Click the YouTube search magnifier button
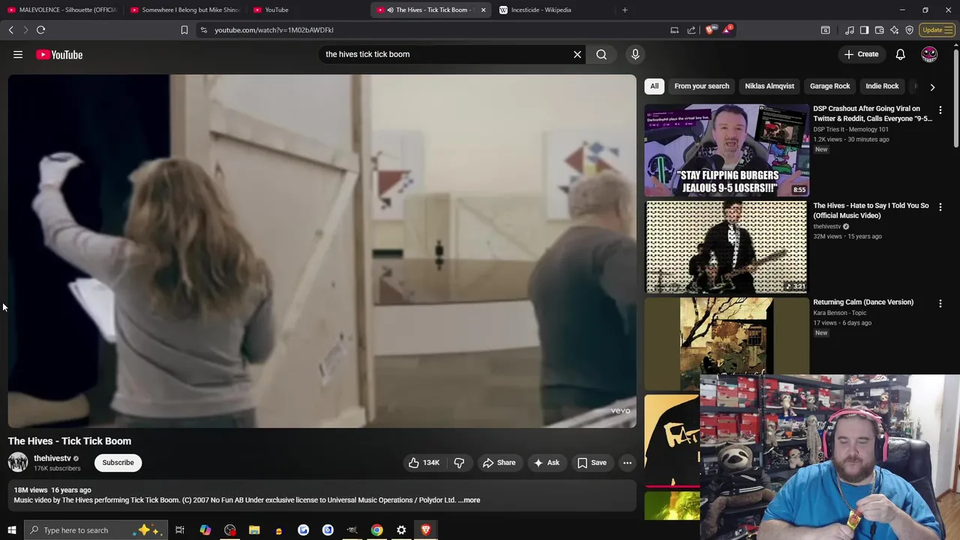Screen dimensions: 960x540 (x=601, y=54)
